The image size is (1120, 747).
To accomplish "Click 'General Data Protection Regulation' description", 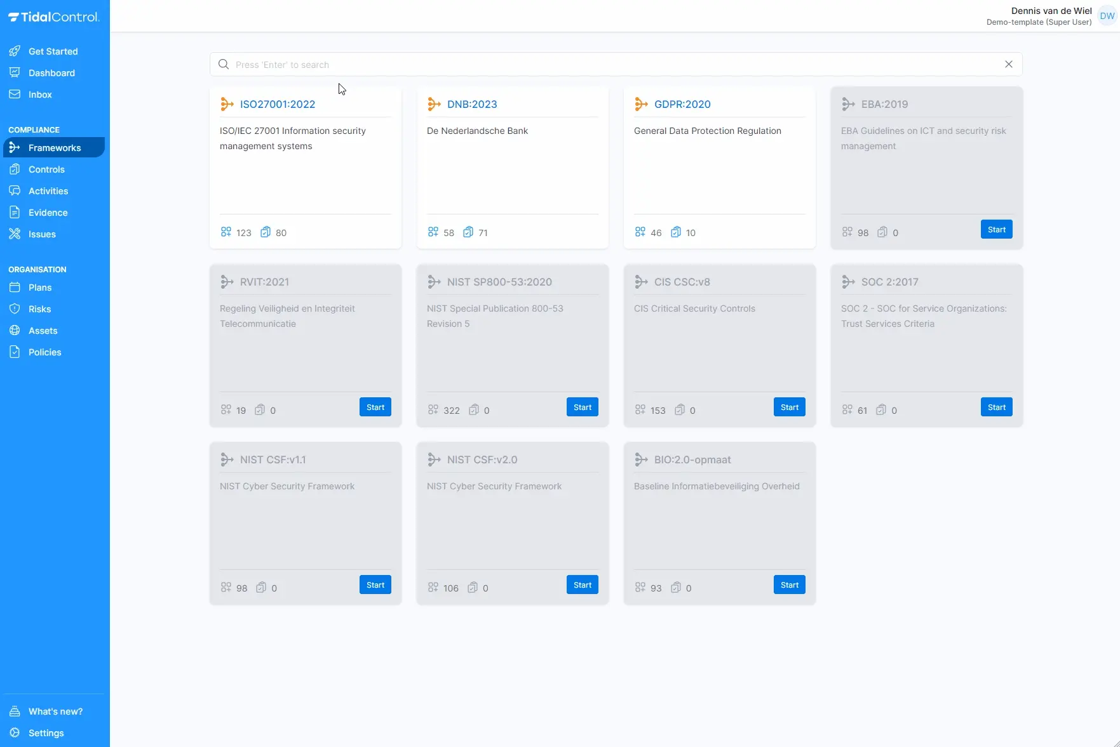I will coord(708,131).
